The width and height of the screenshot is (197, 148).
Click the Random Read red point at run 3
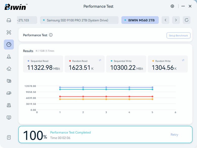[x=106, y=97]
